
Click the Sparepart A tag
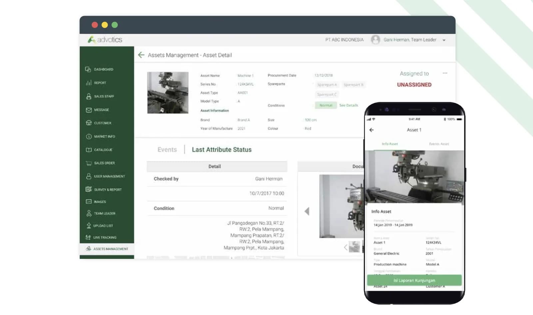point(327,85)
